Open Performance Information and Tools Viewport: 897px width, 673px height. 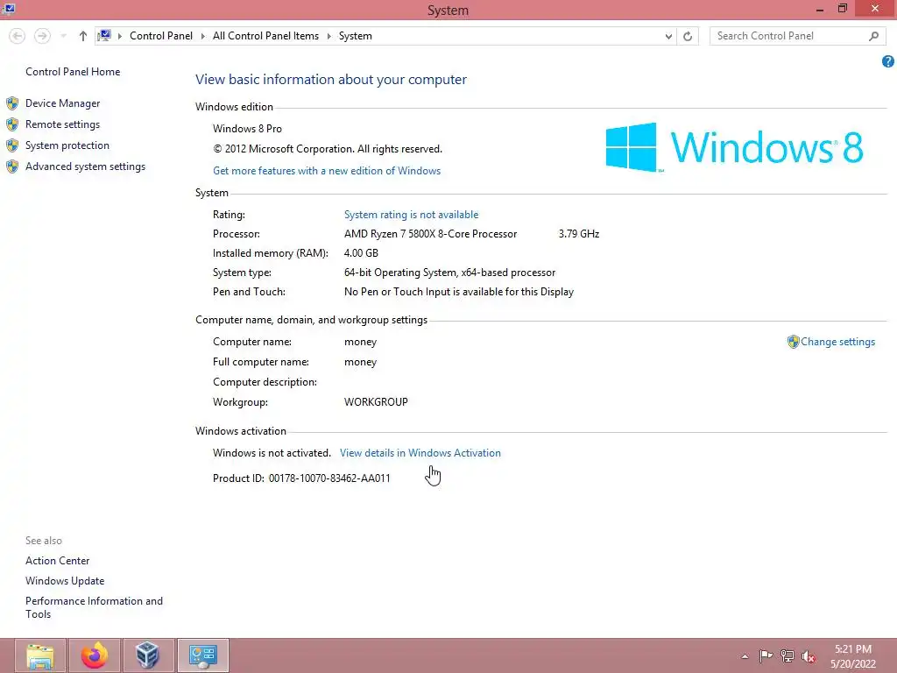click(x=94, y=607)
